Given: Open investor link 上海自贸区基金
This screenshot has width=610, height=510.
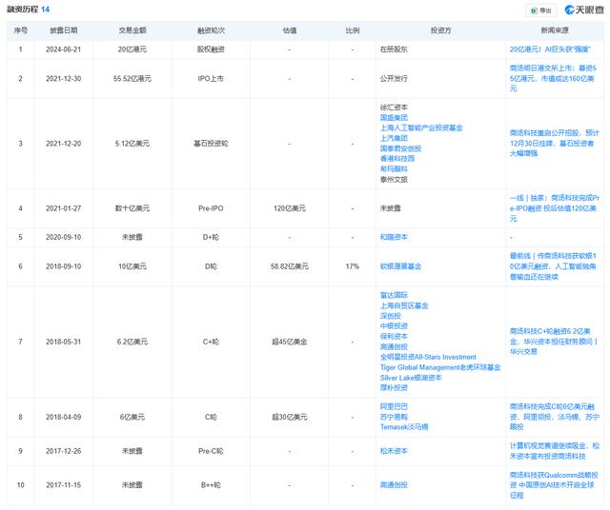Looking at the screenshot, I should point(404,305).
